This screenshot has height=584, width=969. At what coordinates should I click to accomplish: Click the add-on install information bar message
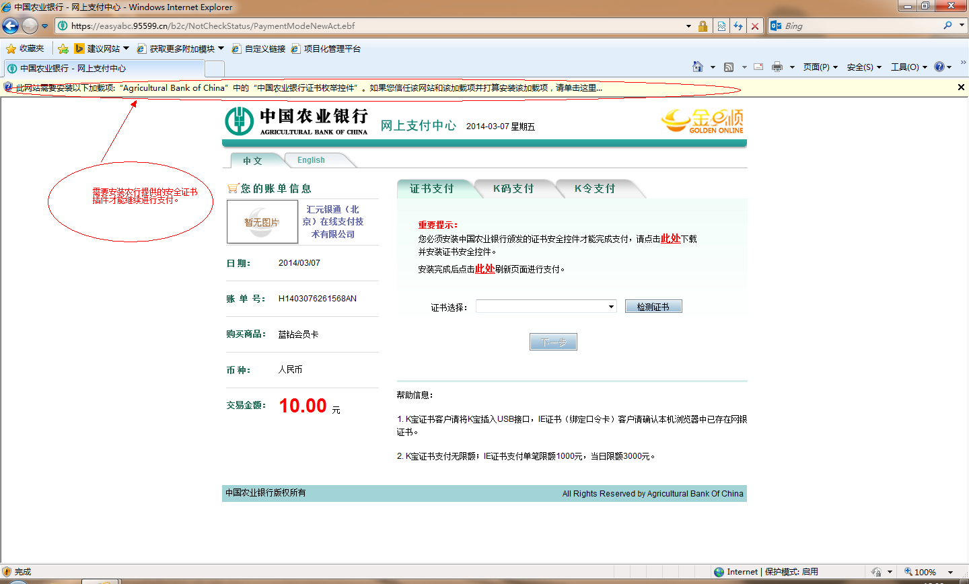point(310,87)
